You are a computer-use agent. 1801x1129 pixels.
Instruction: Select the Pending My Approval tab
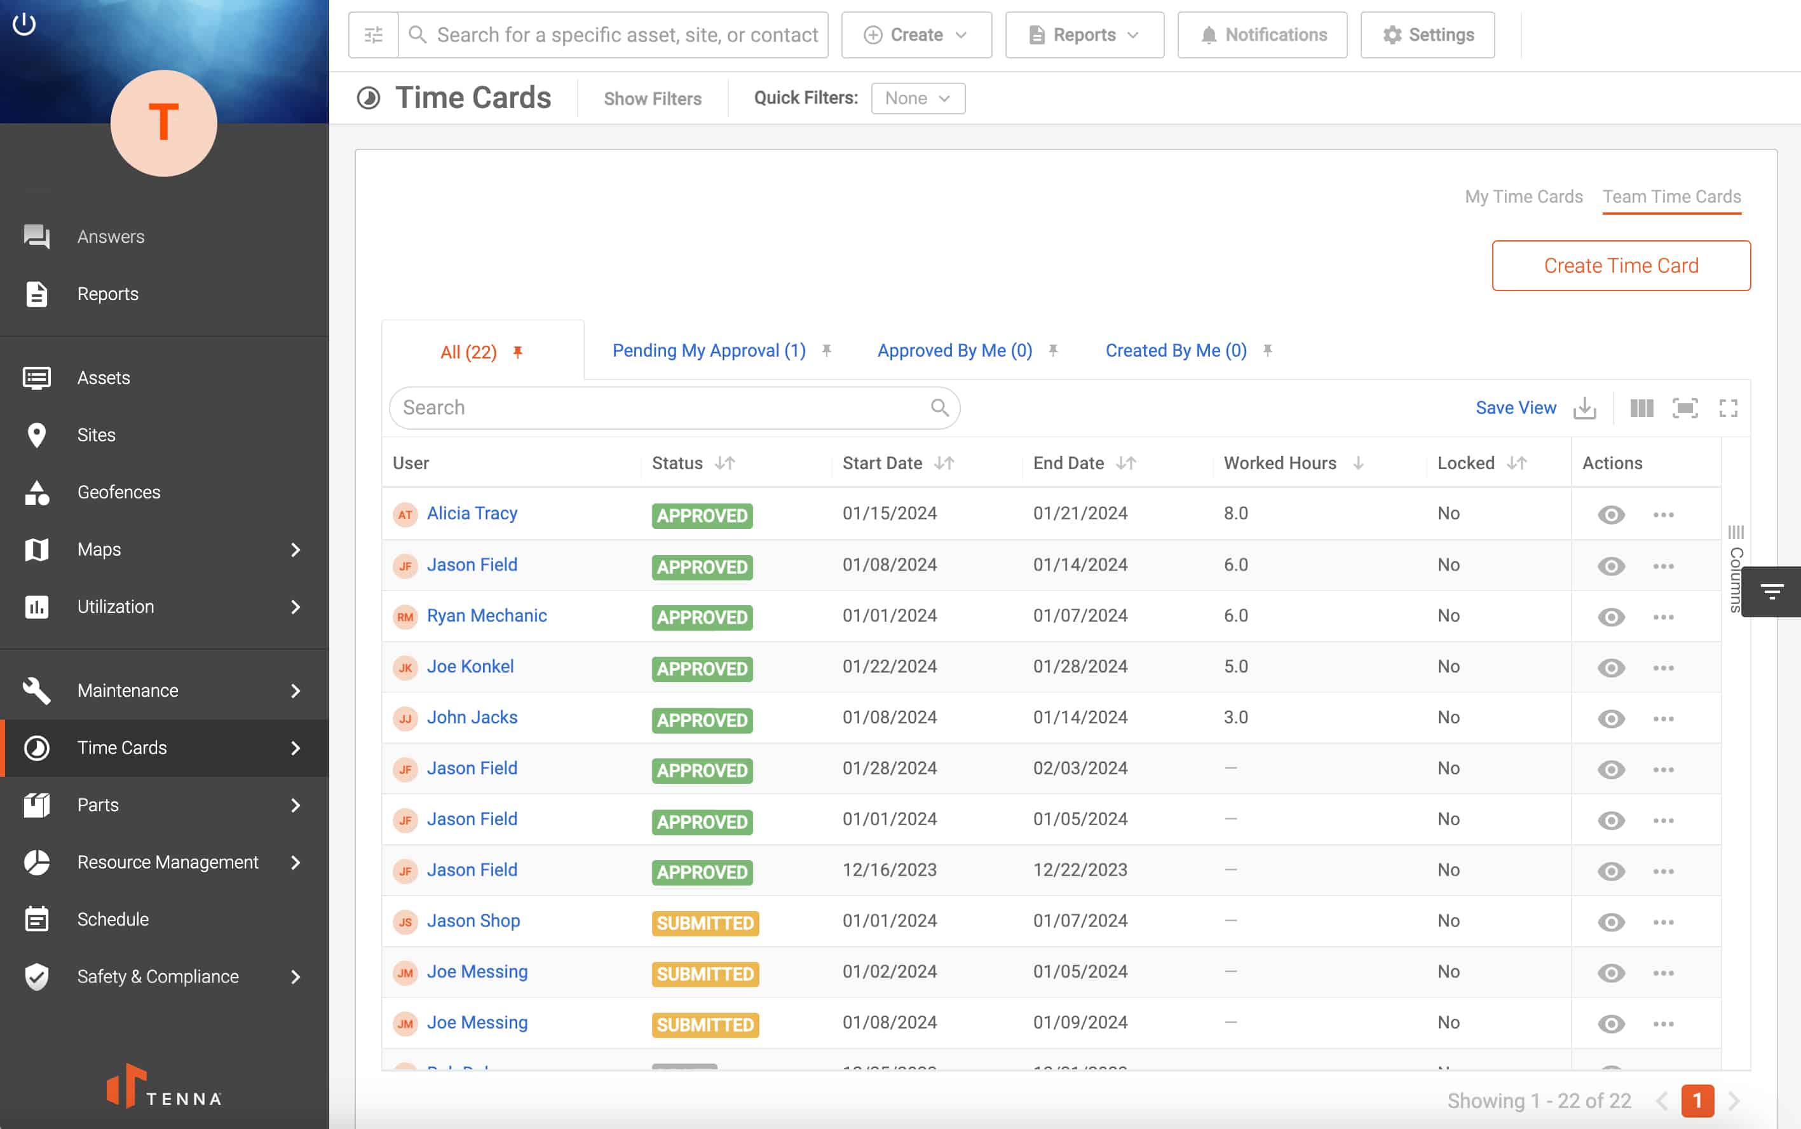tap(709, 350)
